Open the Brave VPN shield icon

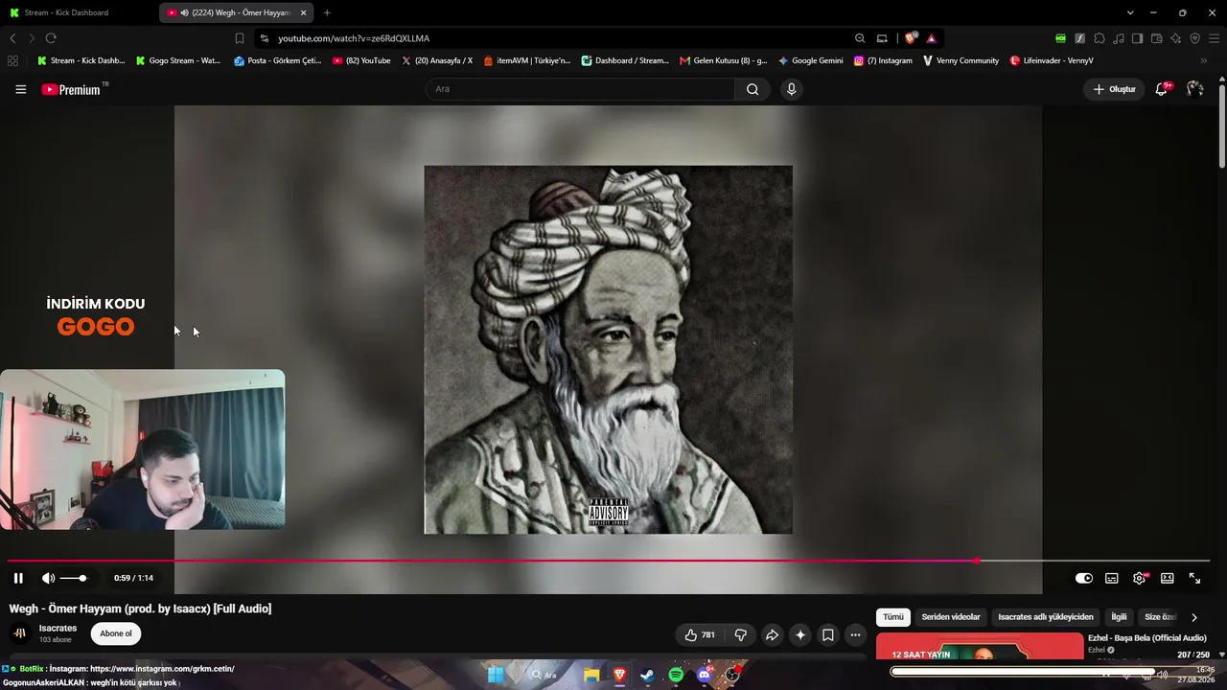[x=1194, y=38]
